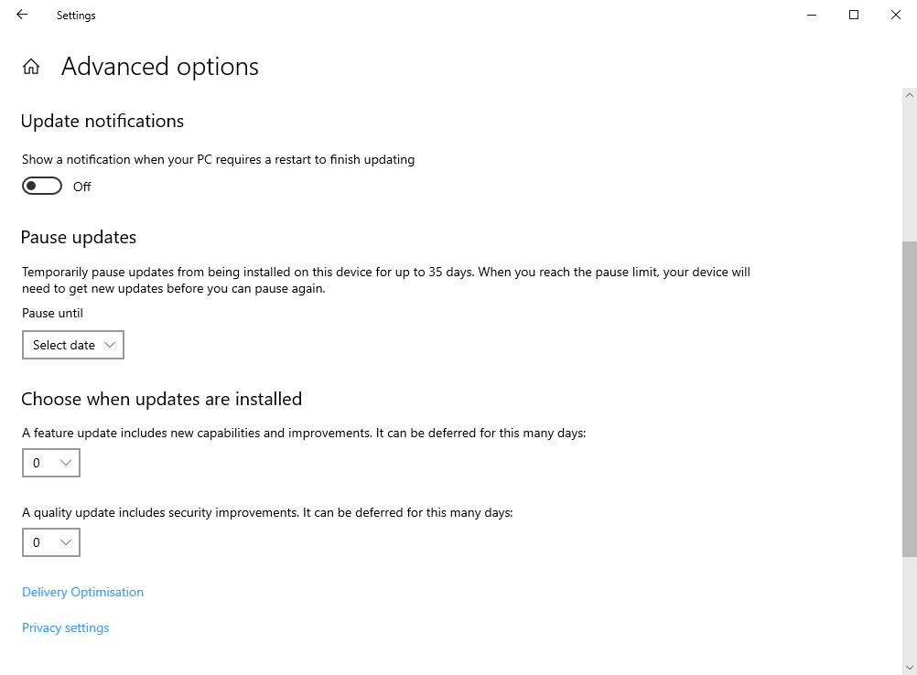This screenshot has width=917, height=675.
Task: Minimize the Settings window
Action: tap(812, 15)
